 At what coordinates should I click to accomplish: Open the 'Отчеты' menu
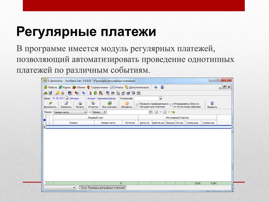coord(117,87)
